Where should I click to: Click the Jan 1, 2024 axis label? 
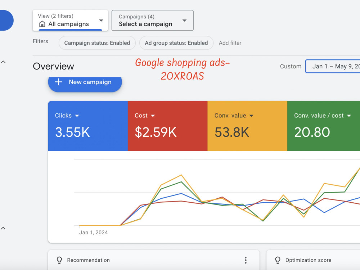pos(94,232)
